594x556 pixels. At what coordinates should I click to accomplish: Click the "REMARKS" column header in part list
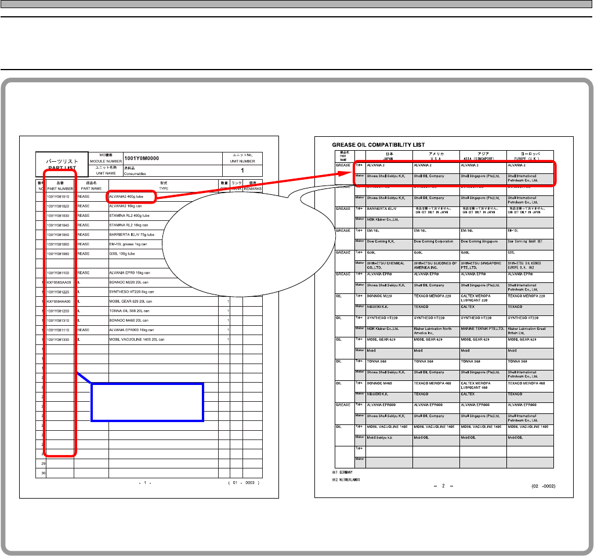click(x=253, y=188)
